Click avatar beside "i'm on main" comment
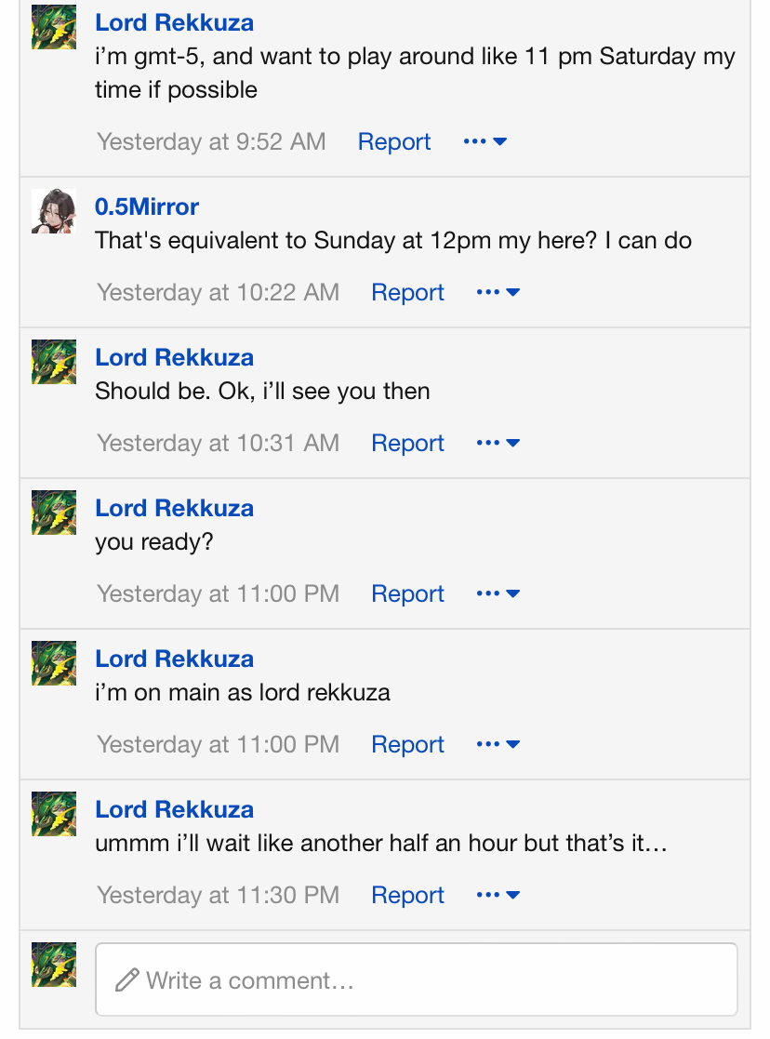The image size is (770, 1039). (x=54, y=663)
